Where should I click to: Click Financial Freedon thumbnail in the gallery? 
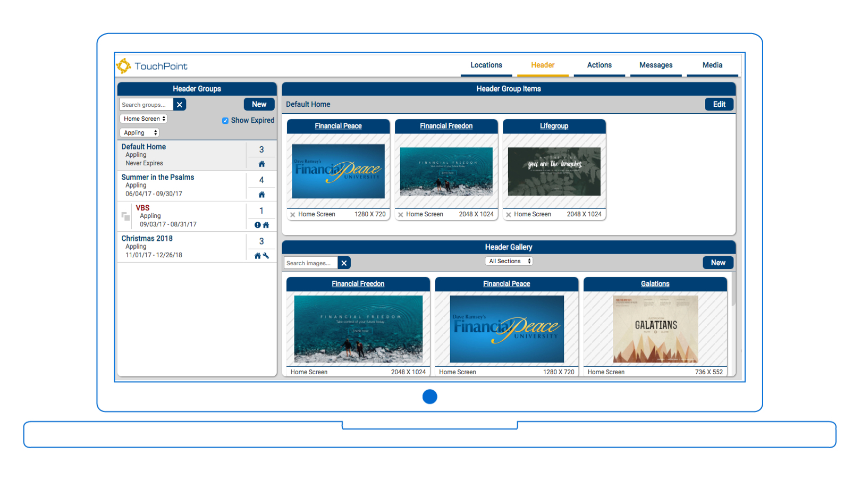coord(358,329)
